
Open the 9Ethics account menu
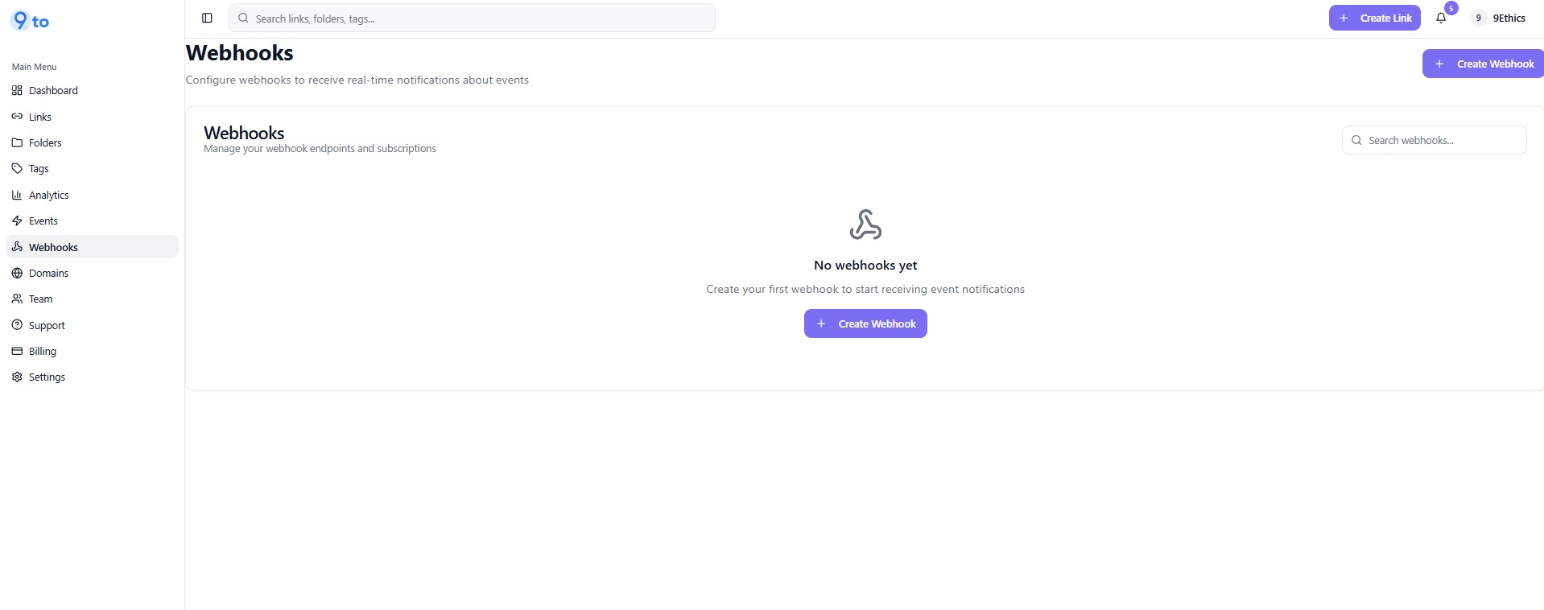1499,18
